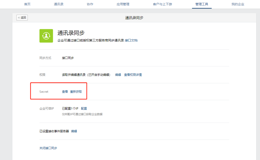Edit the 接收事件服务器 settings
This screenshot has width=260, height=160.
click(x=74, y=131)
